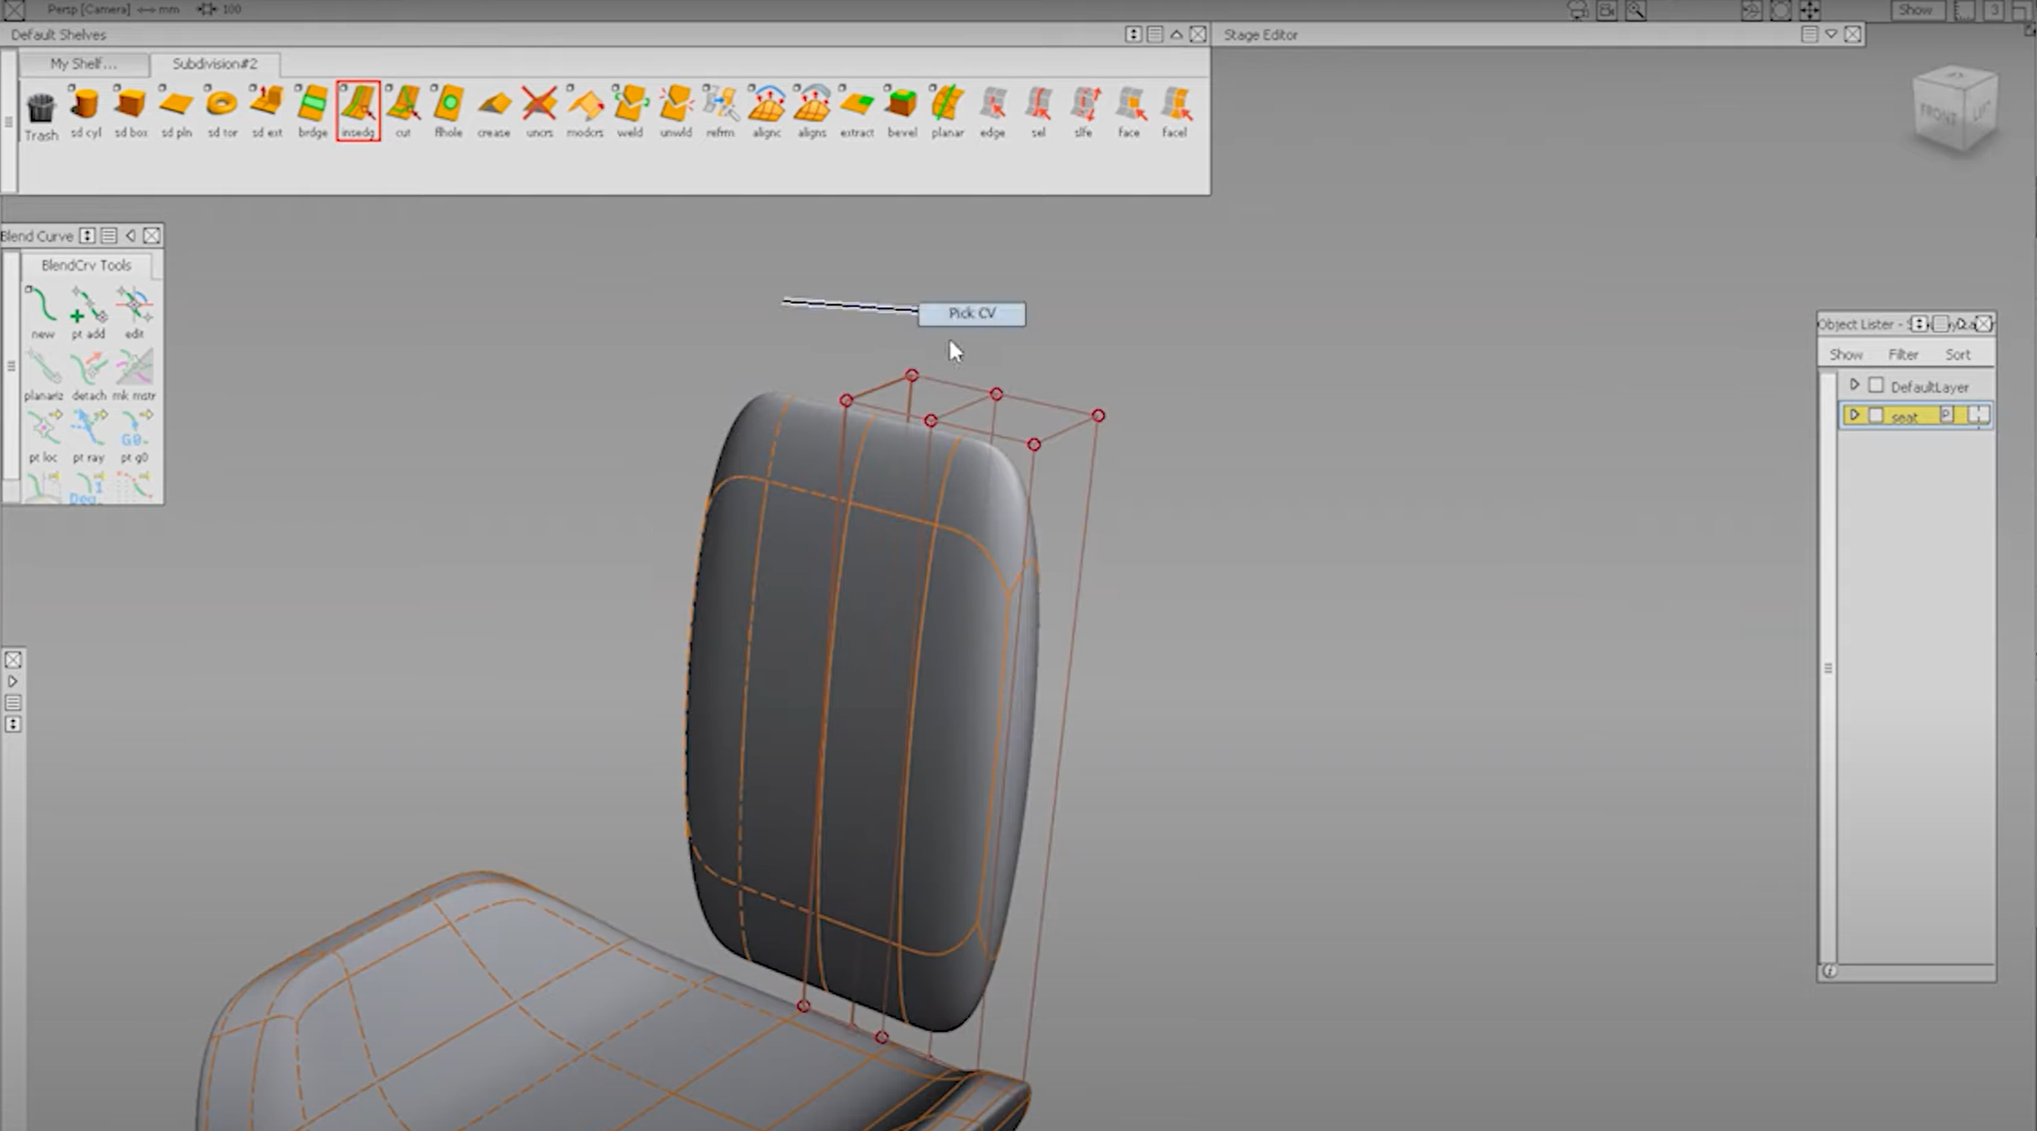Screen dimensions: 2037x1131
Task: Open the Sort menu in Object Lister
Action: 1959,355
